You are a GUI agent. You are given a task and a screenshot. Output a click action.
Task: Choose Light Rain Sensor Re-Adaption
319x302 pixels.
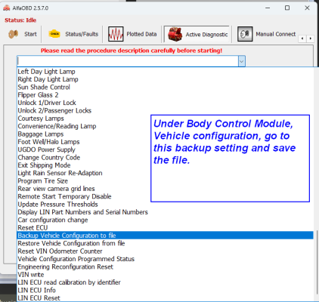tap(60, 173)
